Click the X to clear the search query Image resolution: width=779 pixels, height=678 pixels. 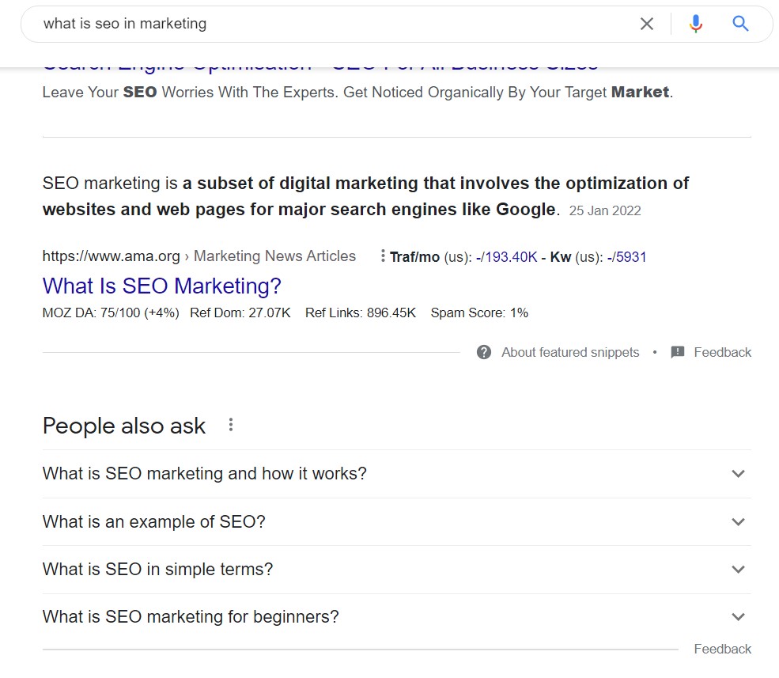click(x=647, y=24)
